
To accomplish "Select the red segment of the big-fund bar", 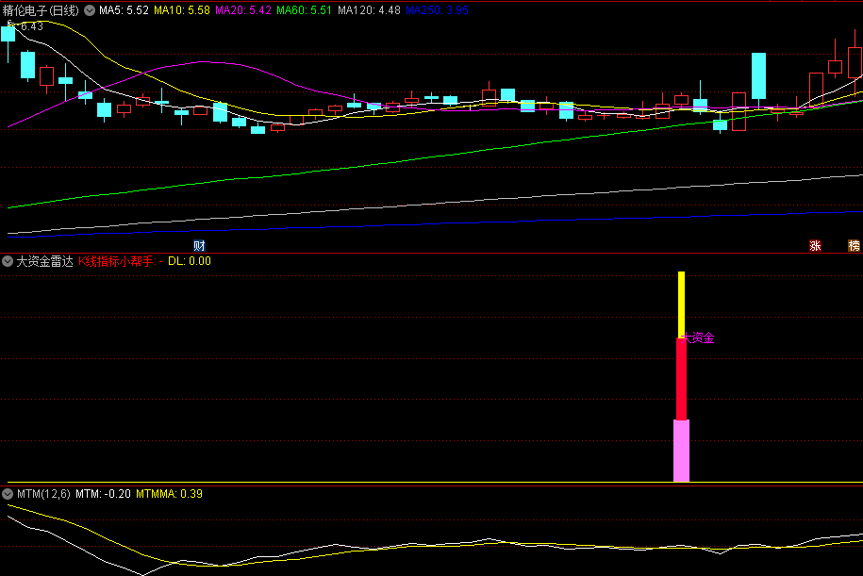I will 681,378.
